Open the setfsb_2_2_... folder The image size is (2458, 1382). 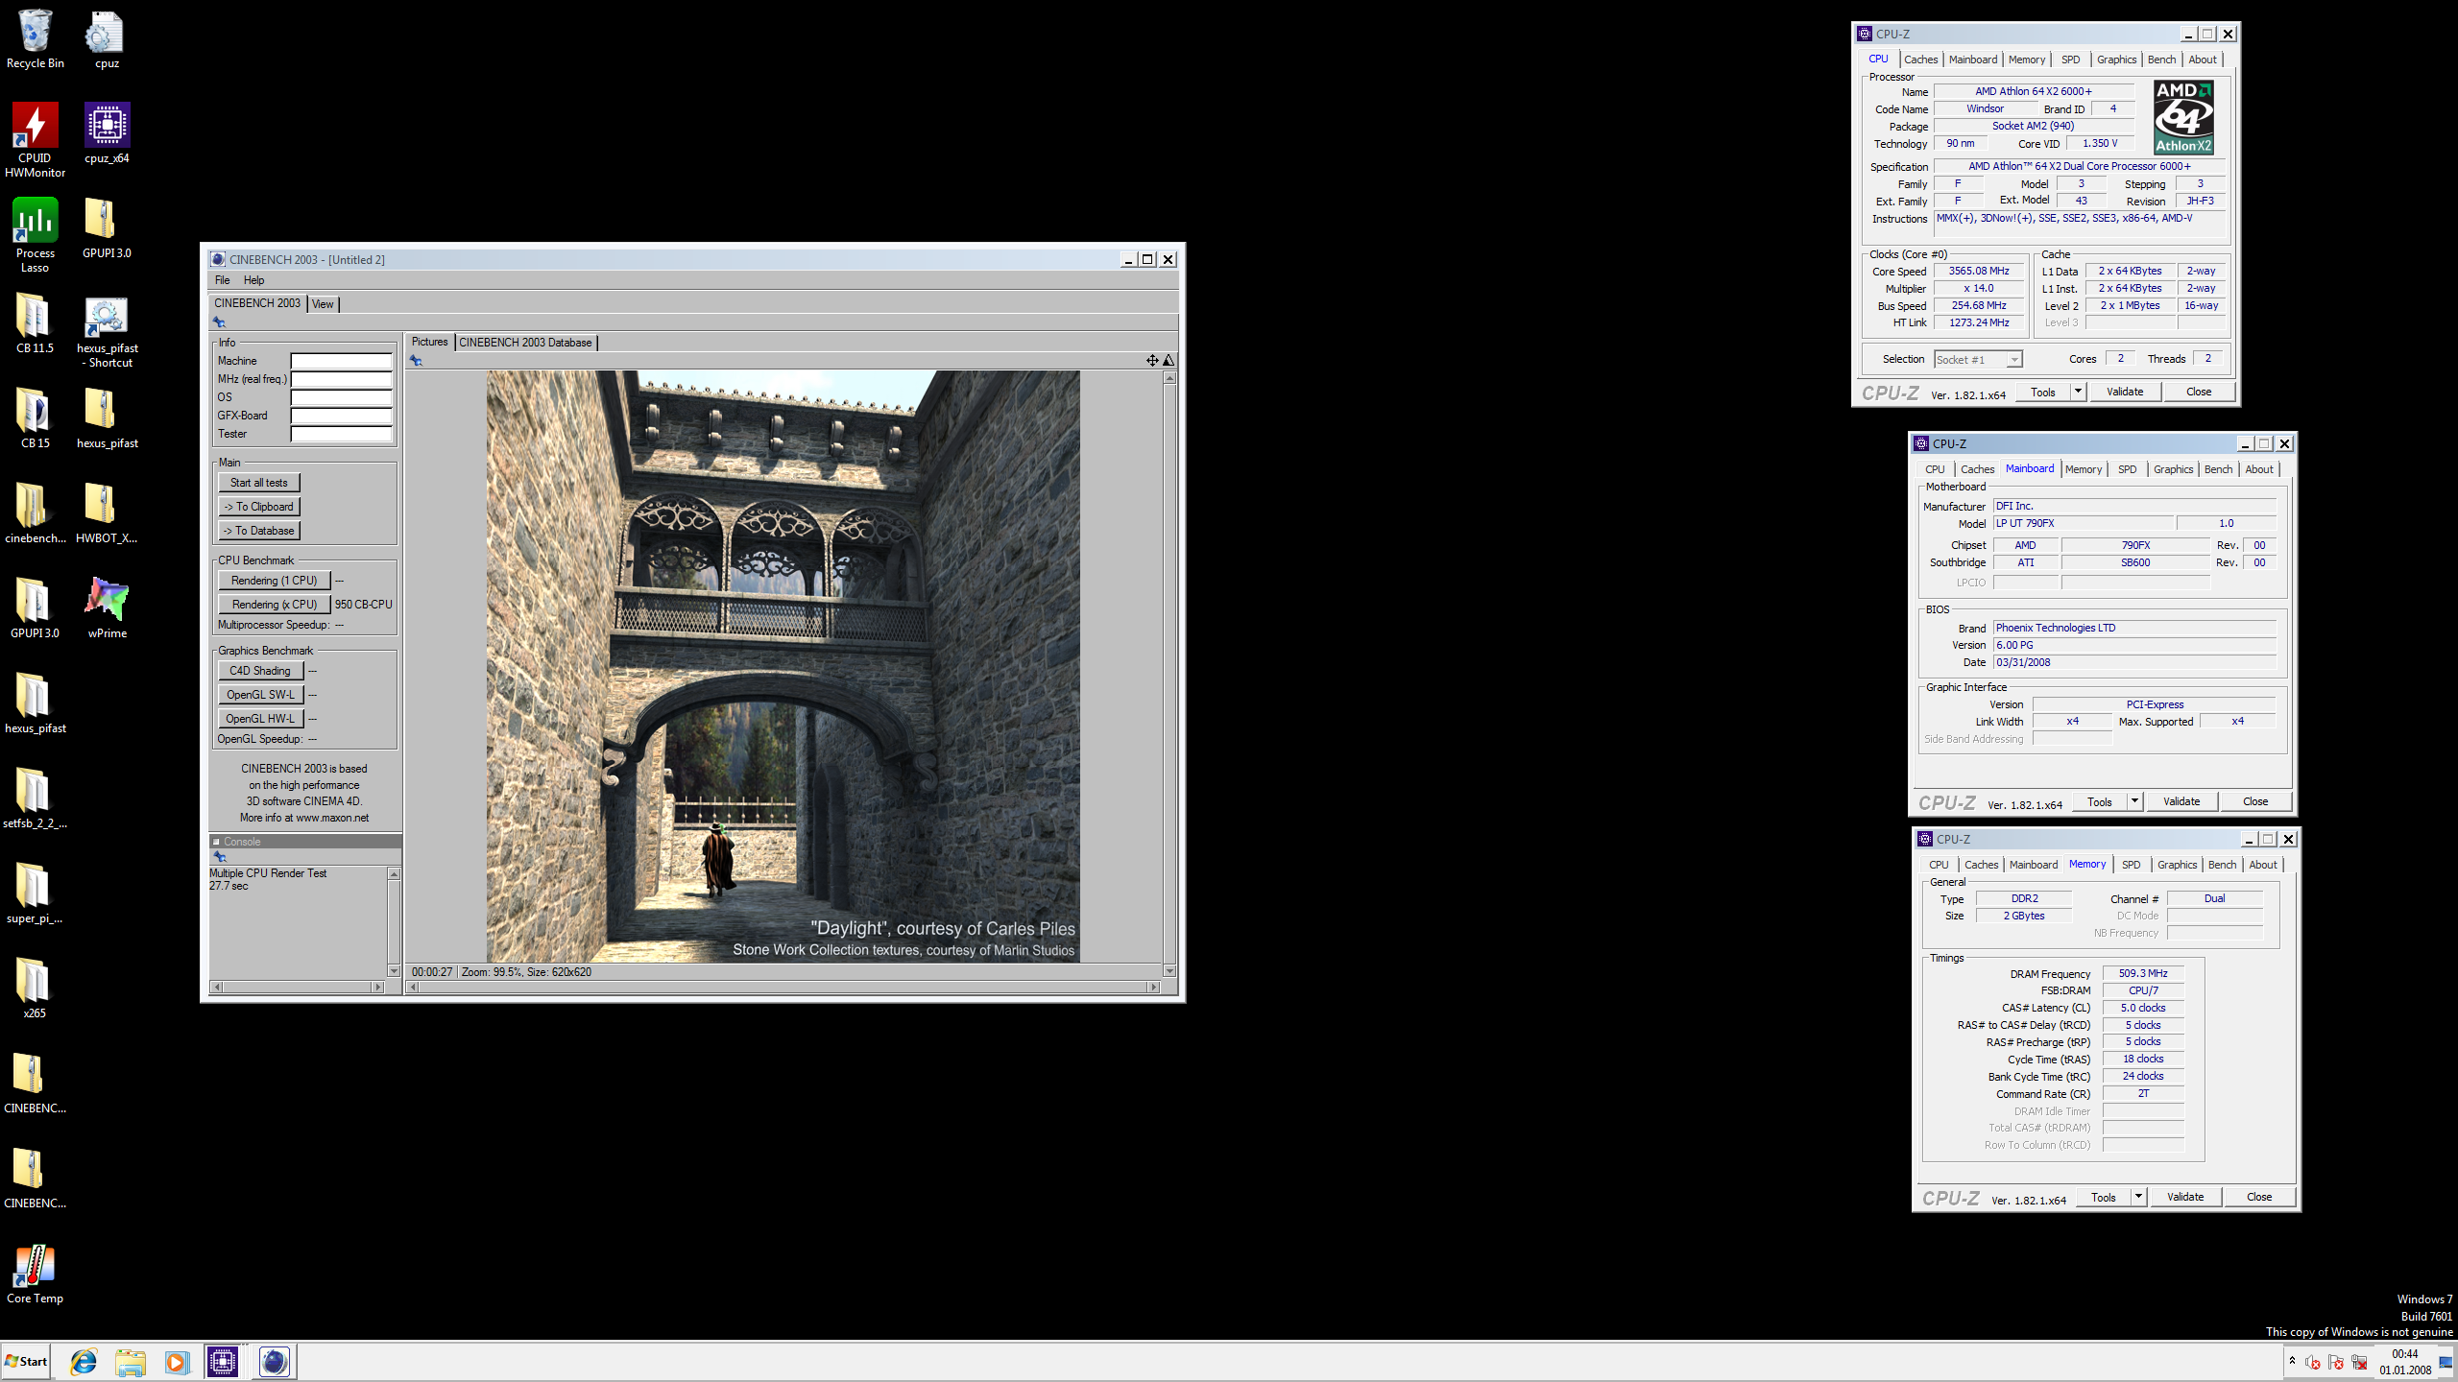pyautogui.click(x=36, y=798)
